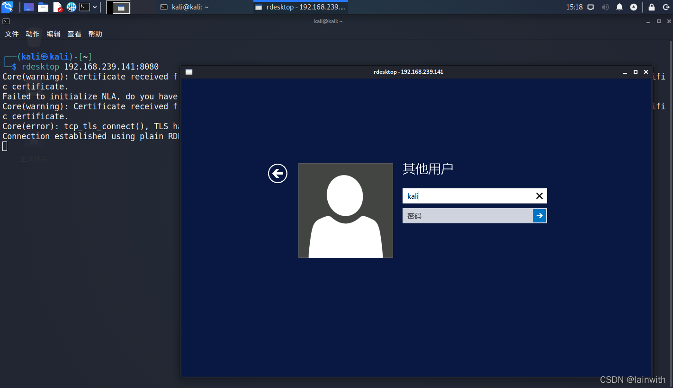Launch terminal emulator from the panel
Image resolution: width=673 pixels, height=388 pixels.
85,7
